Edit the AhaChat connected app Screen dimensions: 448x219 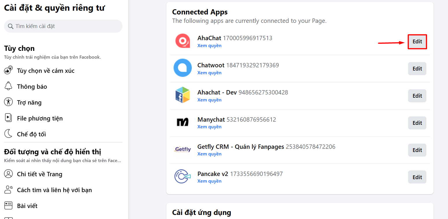(x=417, y=42)
